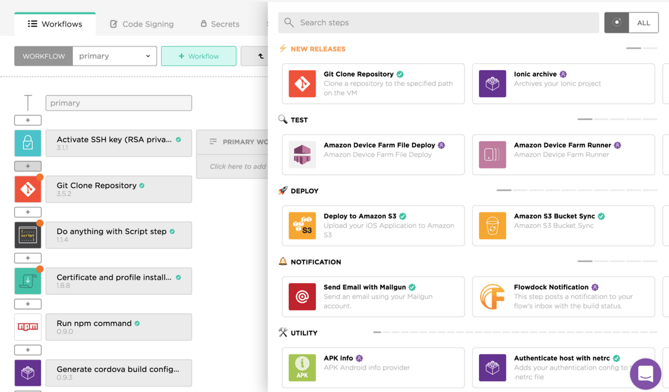Select the ALL steps filter
Viewport: 669px width, 392px height.
[x=644, y=23]
